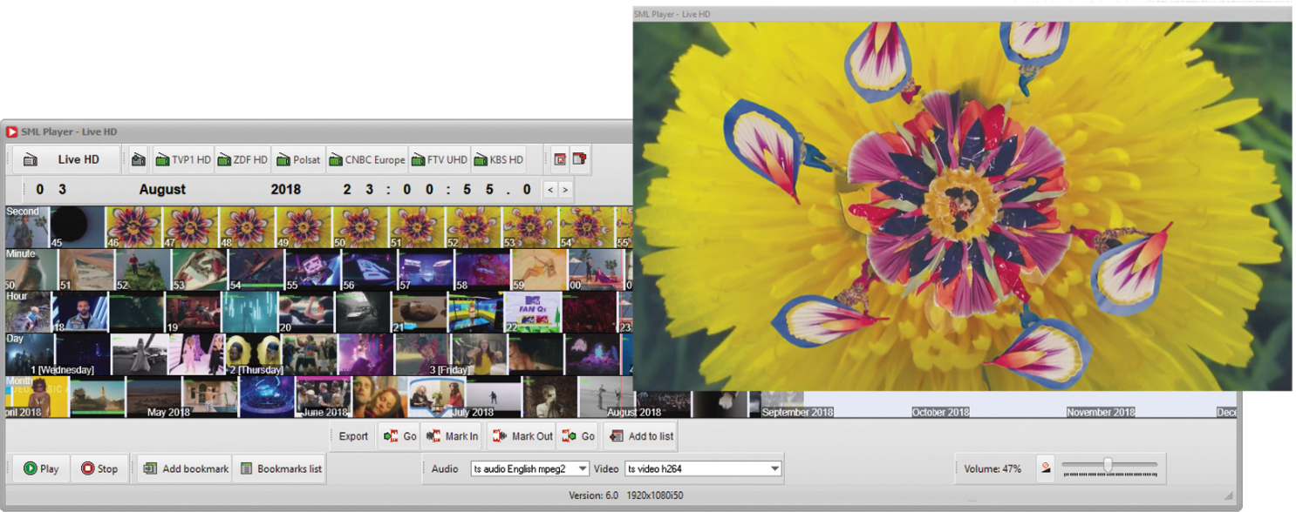The height and width of the screenshot is (512, 1296).
Task: Click the unlabeled green radio channel icon
Action: coord(138,160)
